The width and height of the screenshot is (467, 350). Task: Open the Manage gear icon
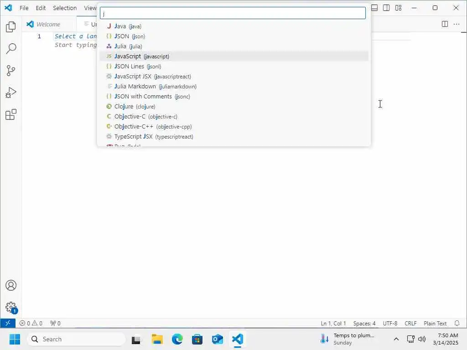11,307
